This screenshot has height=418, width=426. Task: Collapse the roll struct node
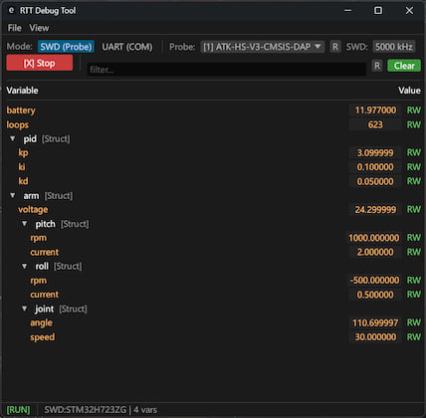pos(25,266)
